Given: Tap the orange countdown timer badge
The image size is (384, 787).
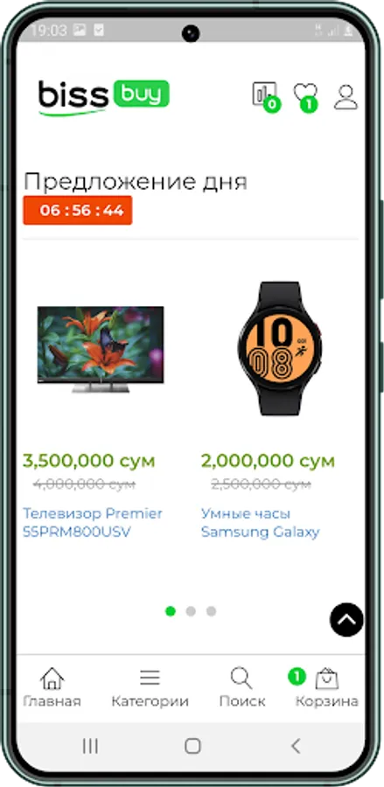Looking at the screenshot, I should (78, 210).
